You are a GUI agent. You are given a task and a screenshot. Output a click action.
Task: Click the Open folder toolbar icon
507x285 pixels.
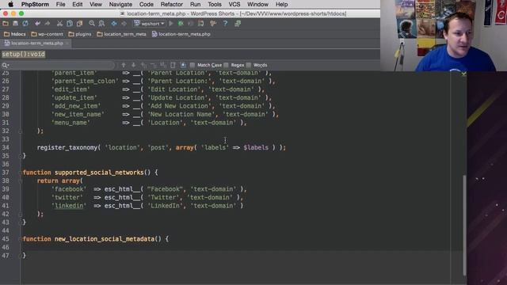[6, 24]
